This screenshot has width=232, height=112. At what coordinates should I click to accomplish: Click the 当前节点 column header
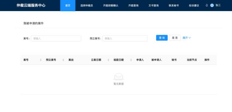tap(192, 60)
